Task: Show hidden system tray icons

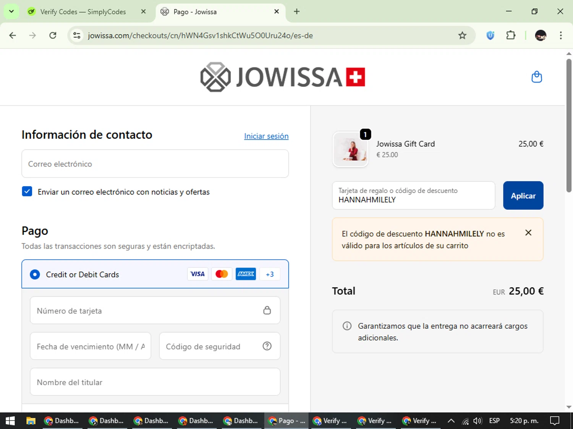Action: (x=451, y=421)
